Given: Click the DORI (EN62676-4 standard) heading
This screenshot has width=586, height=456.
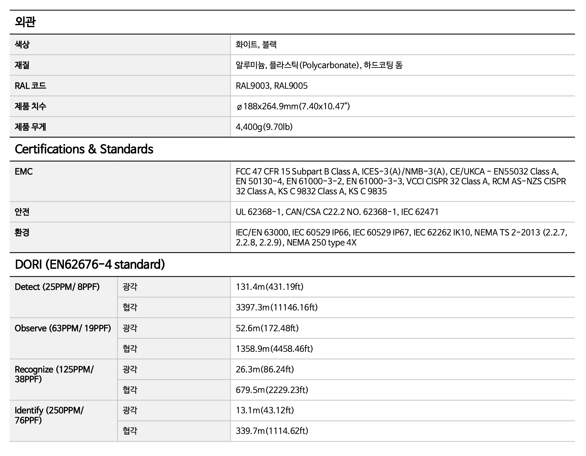Looking at the screenshot, I should (x=90, y=264).
